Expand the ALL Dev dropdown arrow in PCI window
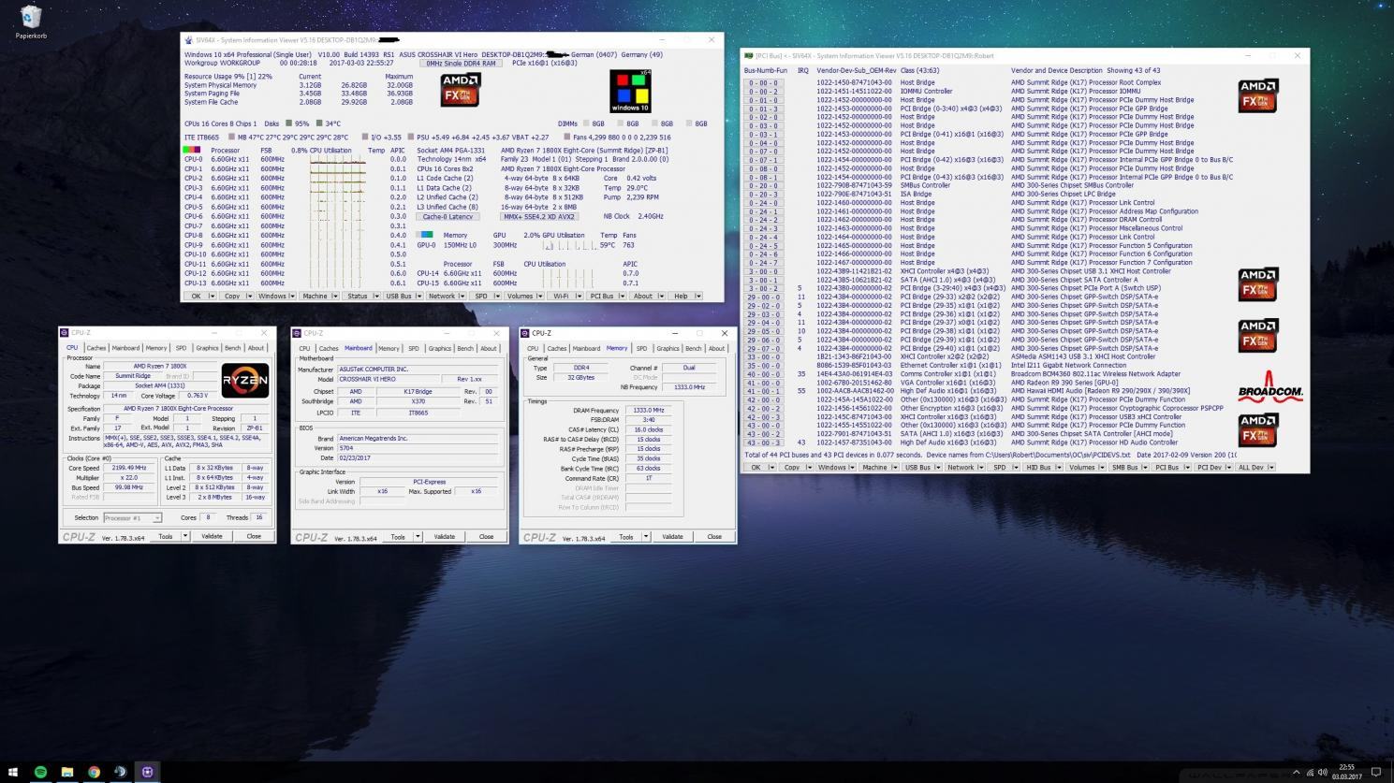The width and height of the screenshot is (1394, 783). click(x=1270, y=468)
